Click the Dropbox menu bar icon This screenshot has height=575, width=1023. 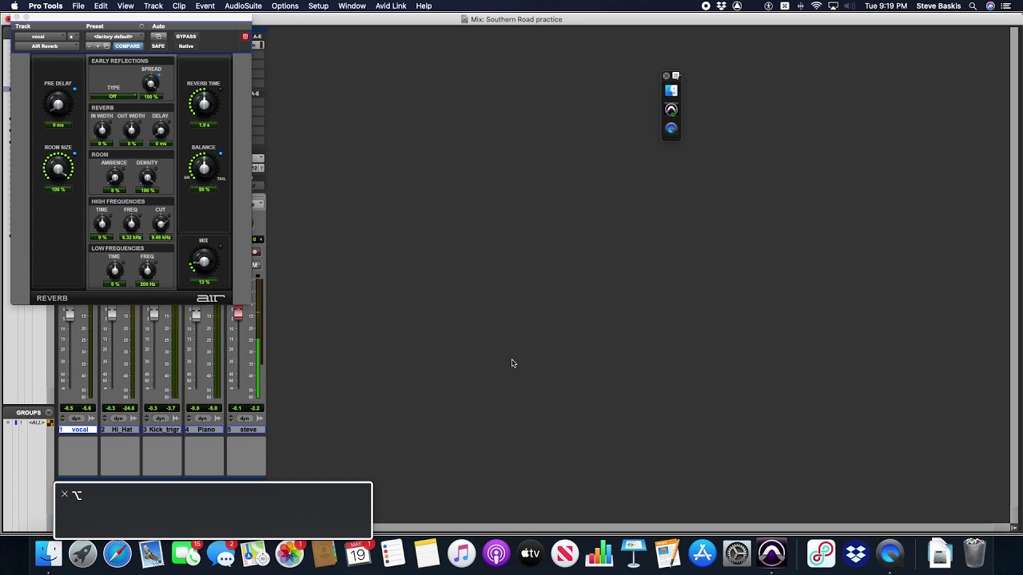click(722, 6)
